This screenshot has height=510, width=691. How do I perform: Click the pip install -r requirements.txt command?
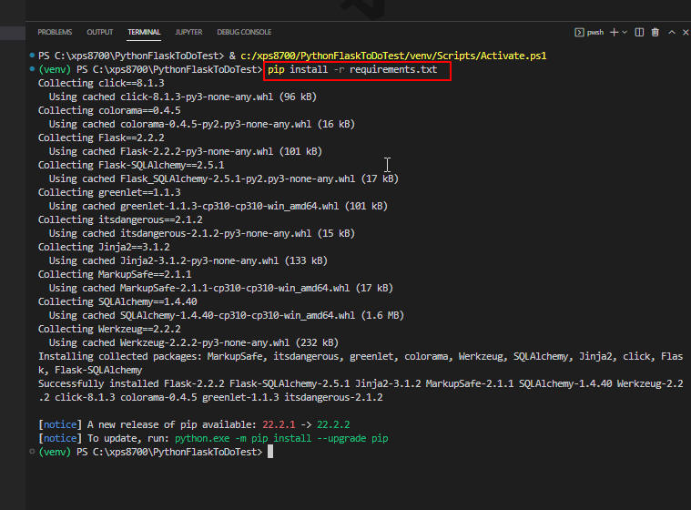tap(352, 69)
